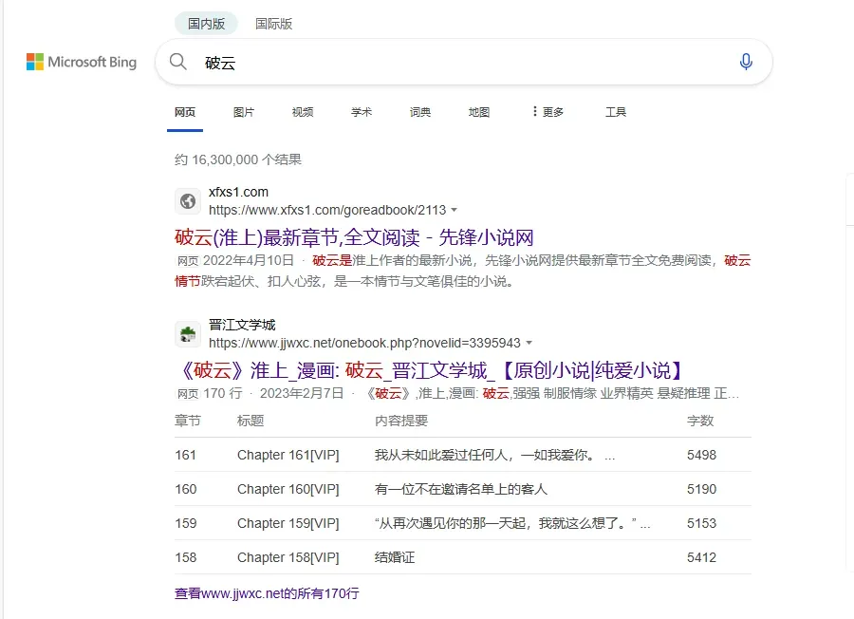Click Chapter 158[VIP] table cell
The image size is (854, 619).
point(288,557)
